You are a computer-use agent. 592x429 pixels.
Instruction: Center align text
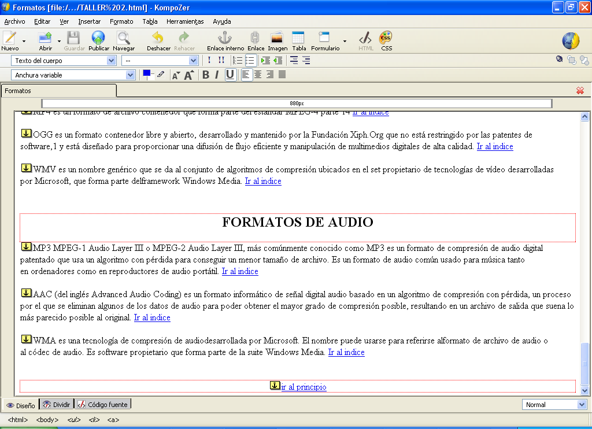[x=258, y=75]
